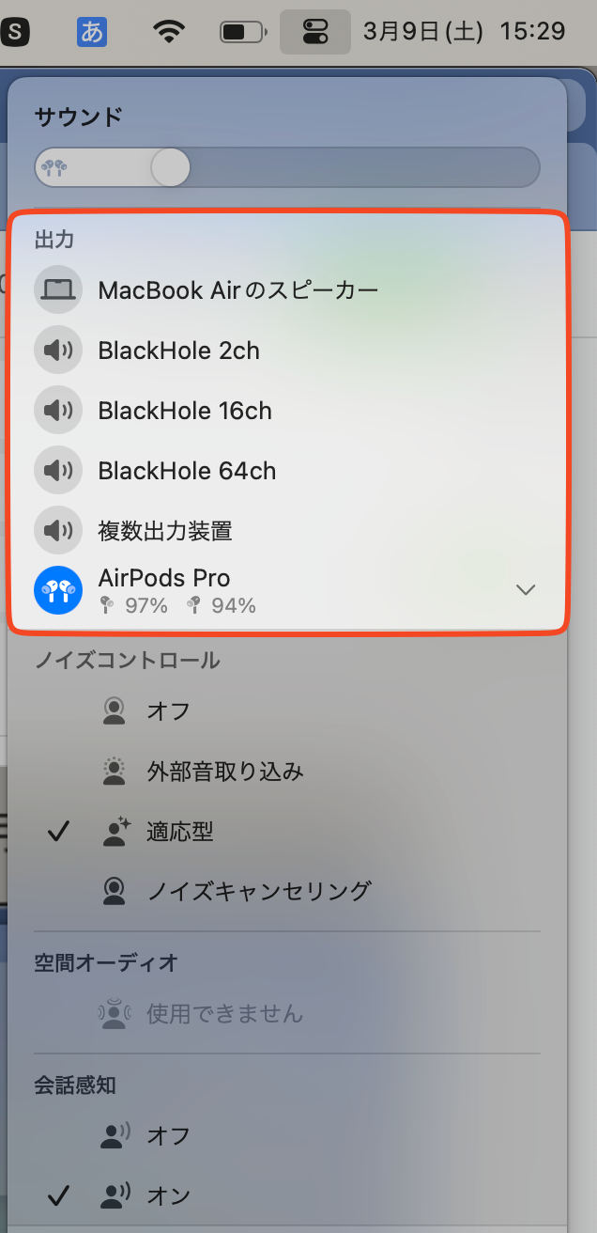Click the BlackHole 16ch speaker icon
The width and height of the screenshot is (597, 1233).
tap(58, 411)
